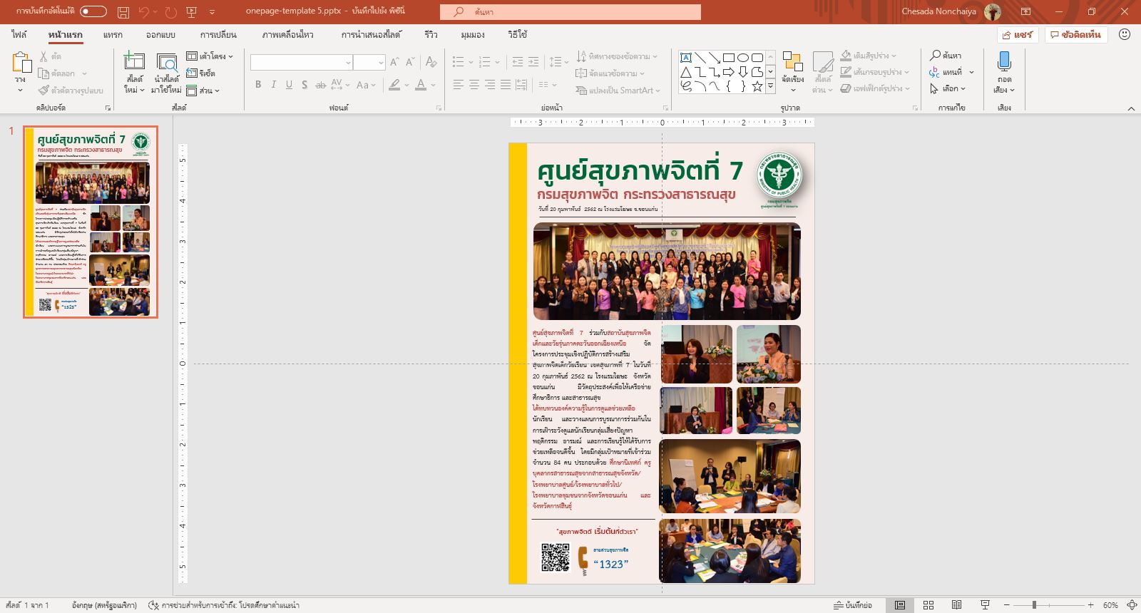Image resolution: width=1141 pixels, height=613 pixels.
Task: Open the Select (เลือก) dropdown
Action: click(x=948, y=88)
